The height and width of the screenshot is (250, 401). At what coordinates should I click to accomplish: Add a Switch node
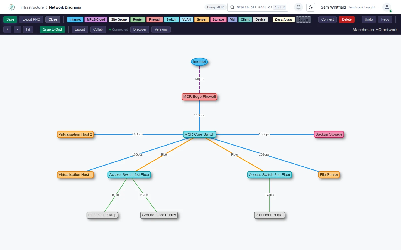pos(171,19)
